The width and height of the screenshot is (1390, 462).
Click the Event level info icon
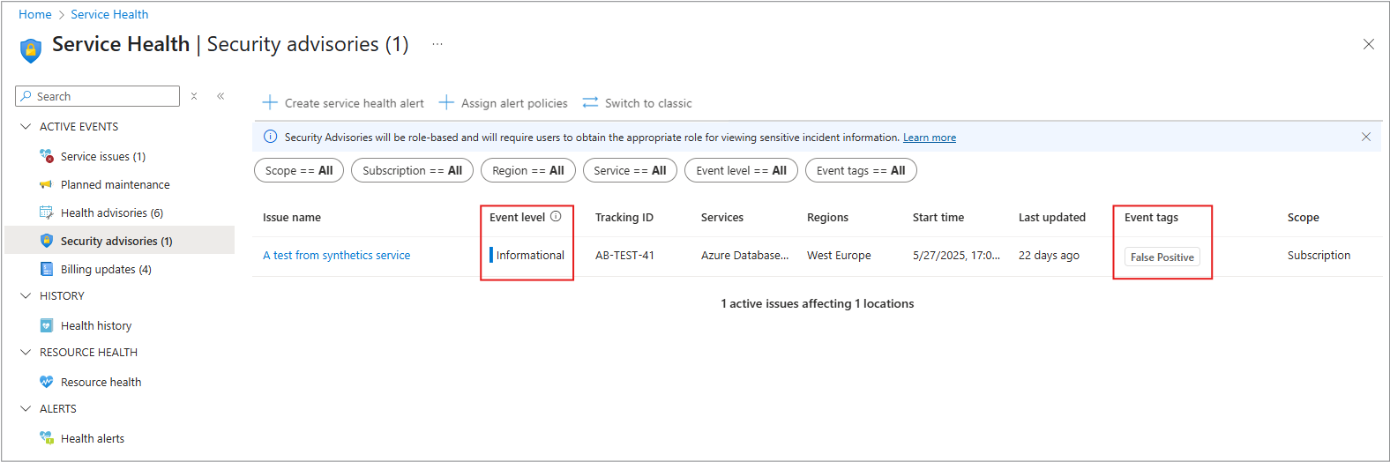click(556, 216)
